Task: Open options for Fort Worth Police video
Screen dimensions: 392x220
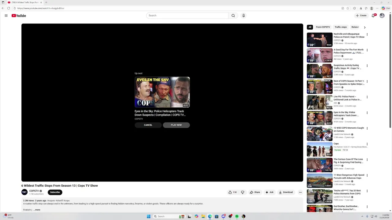Action: pyautogui.click(x=367, y=50)
